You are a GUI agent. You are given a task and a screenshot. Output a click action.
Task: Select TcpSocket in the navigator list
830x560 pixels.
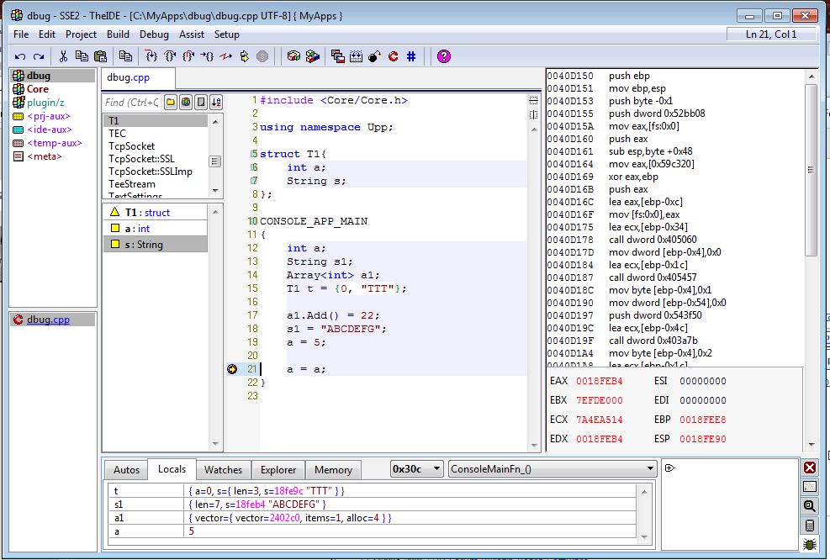[x=131, y=146]
